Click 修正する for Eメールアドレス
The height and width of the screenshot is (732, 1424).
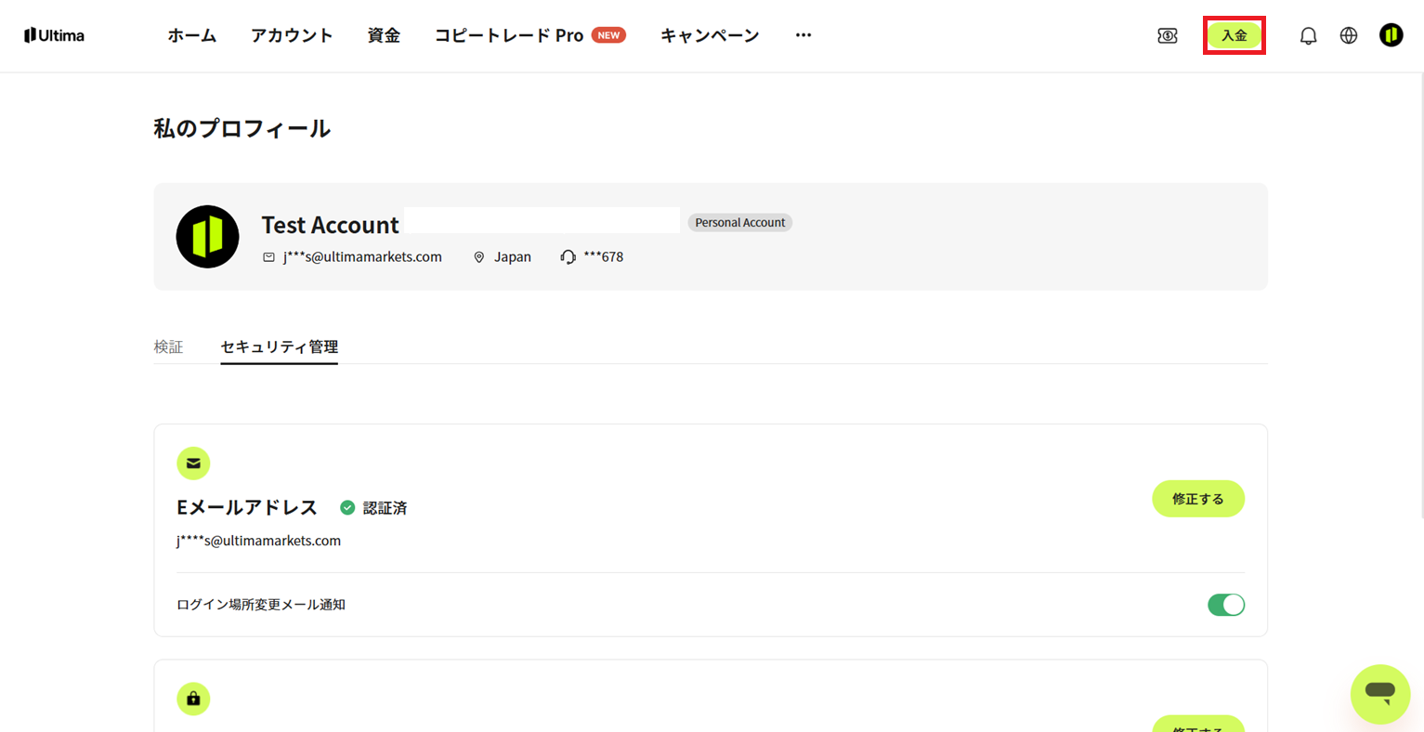click(x=1198, y=499)
